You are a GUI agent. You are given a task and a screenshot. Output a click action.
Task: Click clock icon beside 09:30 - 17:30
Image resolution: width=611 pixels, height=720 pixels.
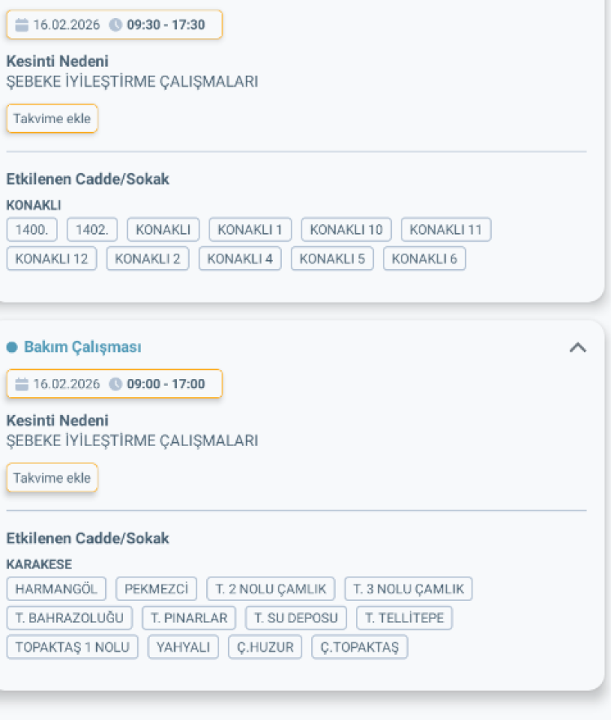point(116,24)
